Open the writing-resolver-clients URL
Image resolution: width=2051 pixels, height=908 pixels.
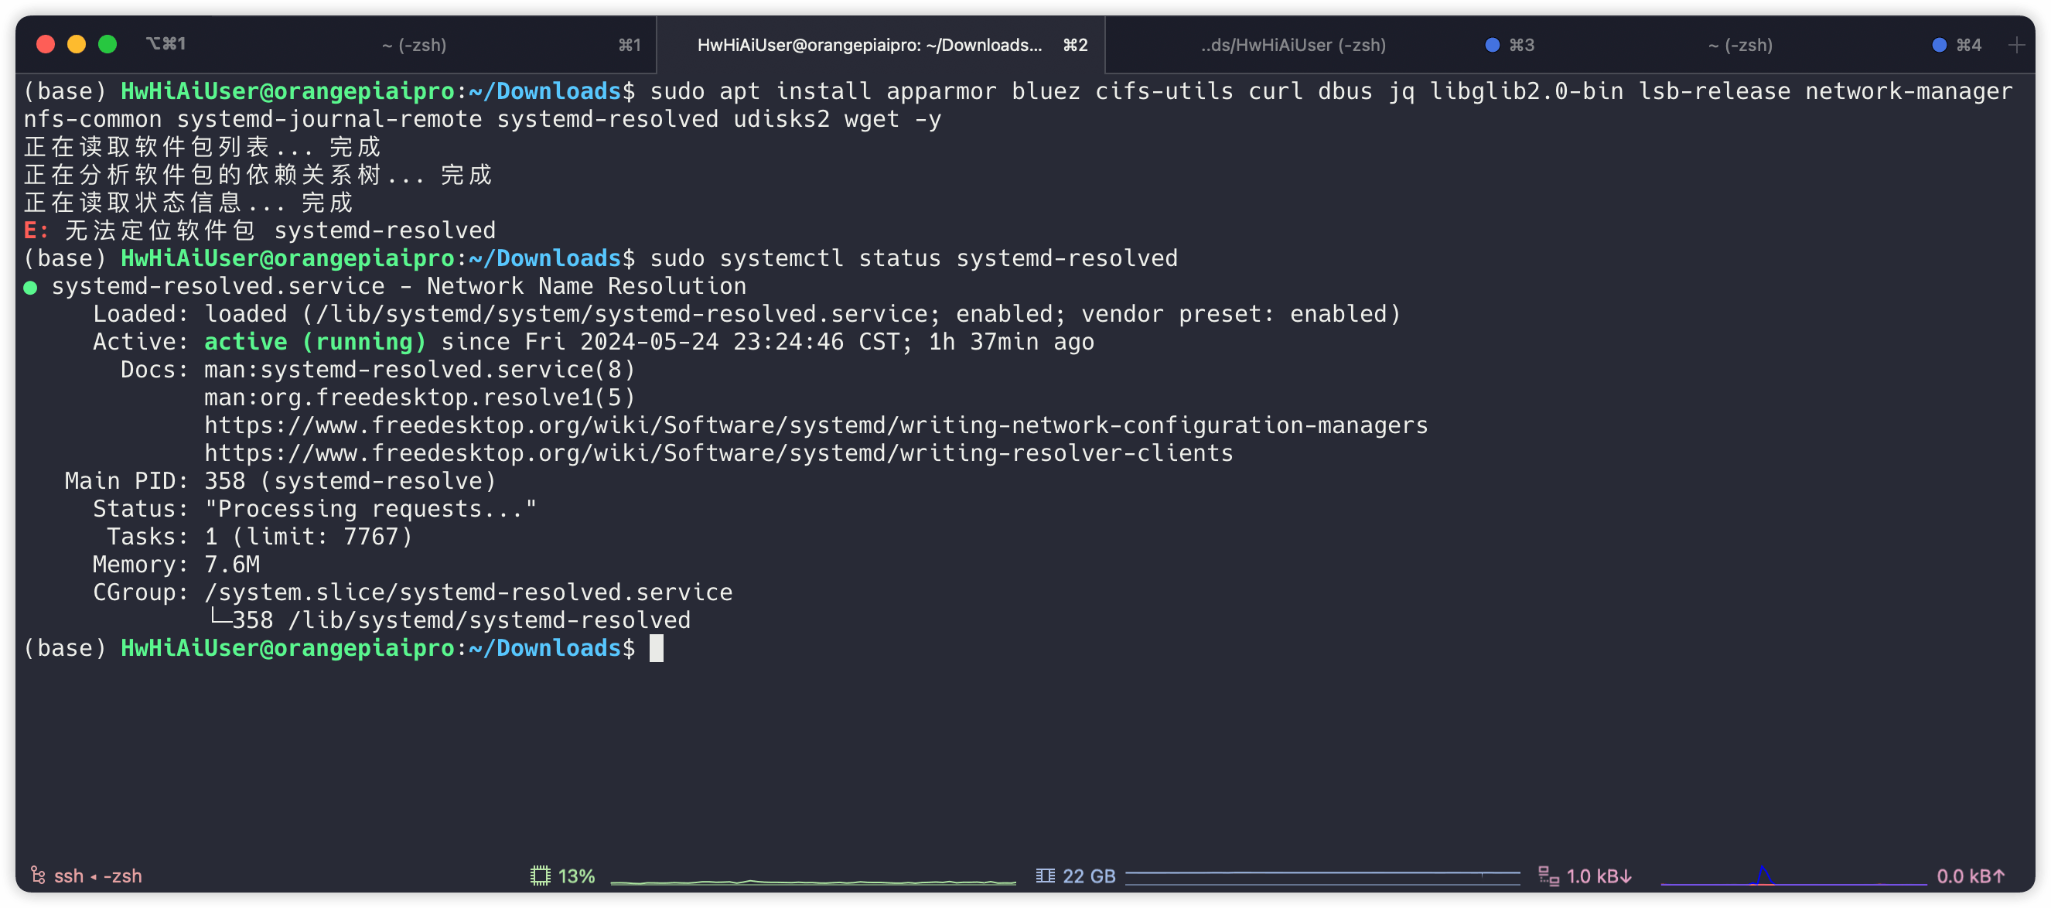tap(718, 453)
